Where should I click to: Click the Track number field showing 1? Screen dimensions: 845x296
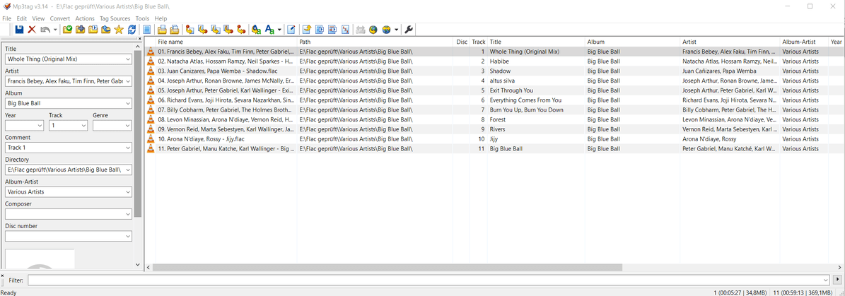(x=68, y=126)
